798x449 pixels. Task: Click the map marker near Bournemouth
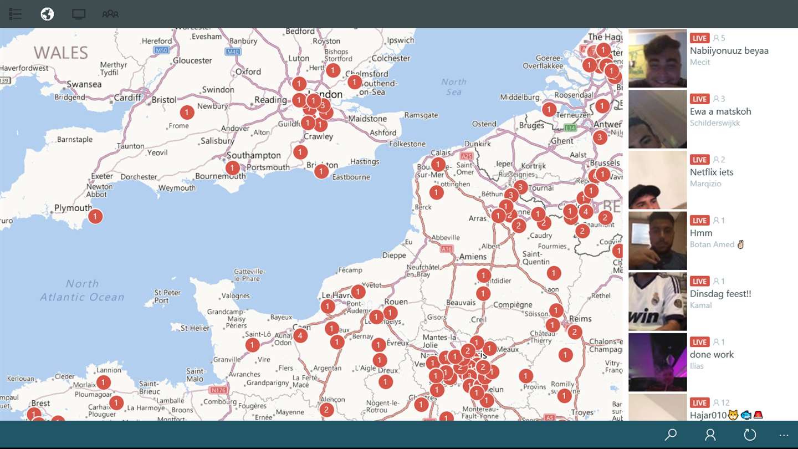coord(233,168)
